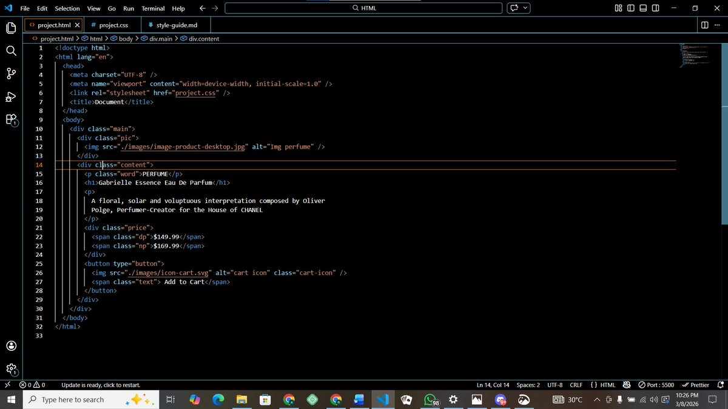Open the Extensions view
The image size is (728, 409).
[x=11, y=120]
